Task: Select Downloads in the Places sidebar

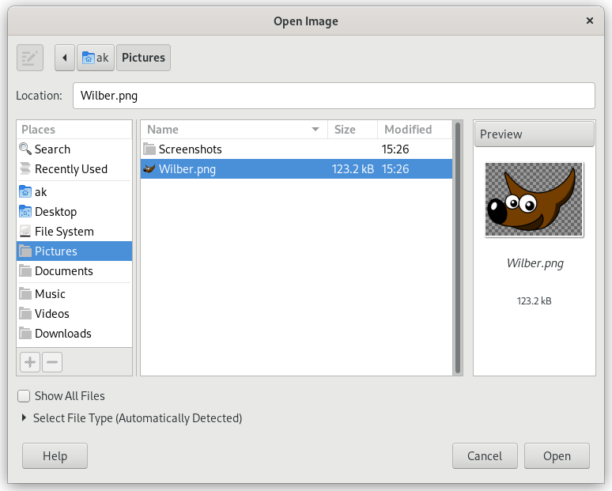Action: tap(74, 334)
